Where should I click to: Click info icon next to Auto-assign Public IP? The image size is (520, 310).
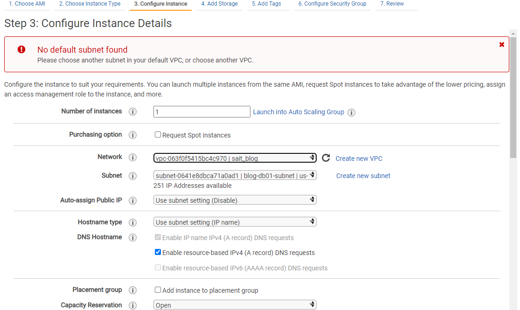pos(132,200)
